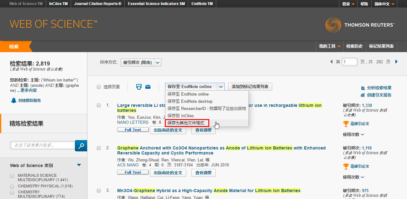Click 添加到标记结果列表 button
Screen dimensions: 407x199
pyautogui.click(x=250, y=87)
